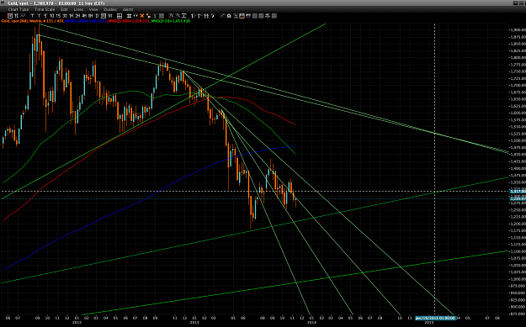
Task: Select the highlighted weekly (W) timeframe button
Action: (104, 16)
